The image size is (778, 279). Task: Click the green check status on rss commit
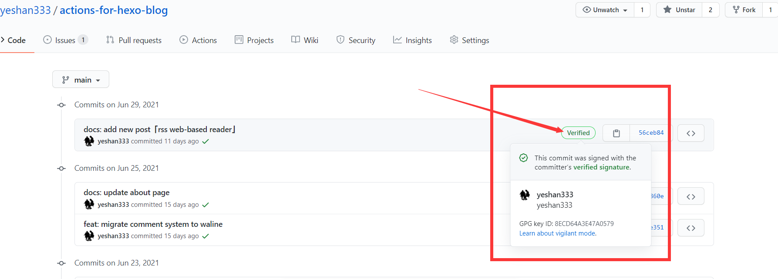(x=205, y=141)
